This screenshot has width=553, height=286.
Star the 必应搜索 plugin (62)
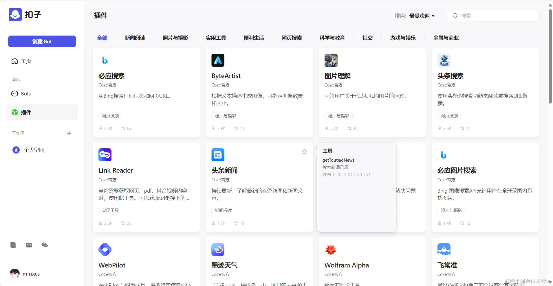pos(123,128)
